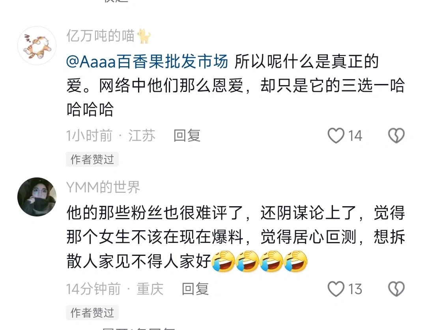Tap the 作者赞过 tag under the first comment

coord(92,159)
